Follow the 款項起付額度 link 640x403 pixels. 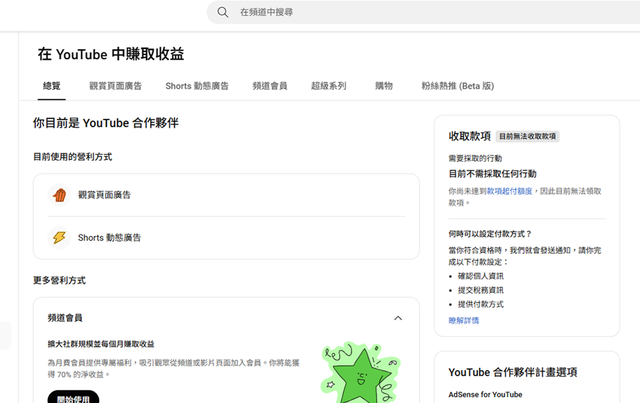coord(510,191)
